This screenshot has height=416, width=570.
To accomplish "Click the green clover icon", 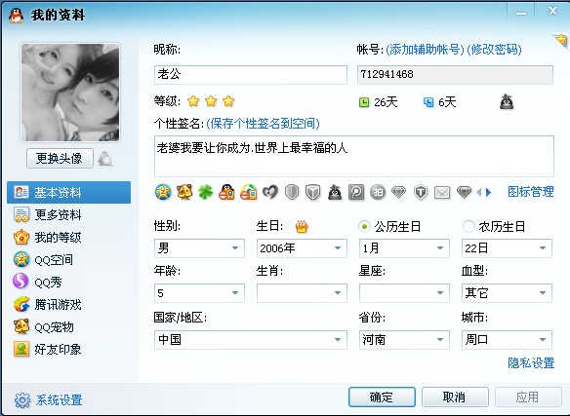I will pos(205,192).
